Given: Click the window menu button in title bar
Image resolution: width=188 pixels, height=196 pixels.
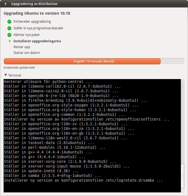Looking at the screenshot, I should [5, 4].
